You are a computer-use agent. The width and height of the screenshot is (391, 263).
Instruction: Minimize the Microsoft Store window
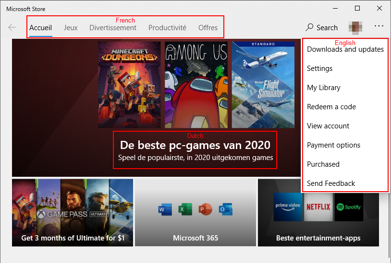(335, 9)
